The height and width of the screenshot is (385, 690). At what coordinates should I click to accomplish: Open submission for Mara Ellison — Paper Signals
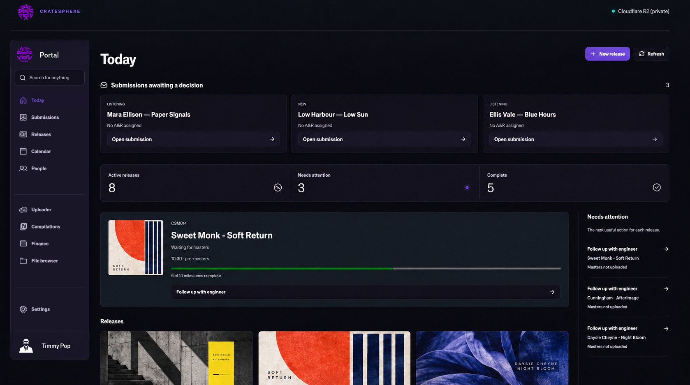[x=193, y=139]
